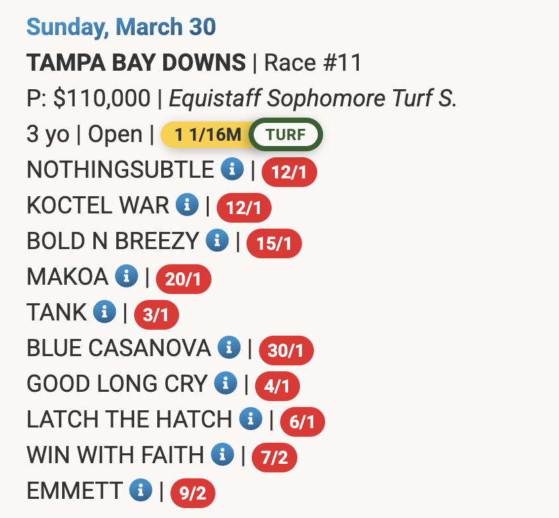Click the 30/1 odds for BLUE CASANOVA
Screen dimensions: 559x518
pyautogui.click(x=285, y=350)
